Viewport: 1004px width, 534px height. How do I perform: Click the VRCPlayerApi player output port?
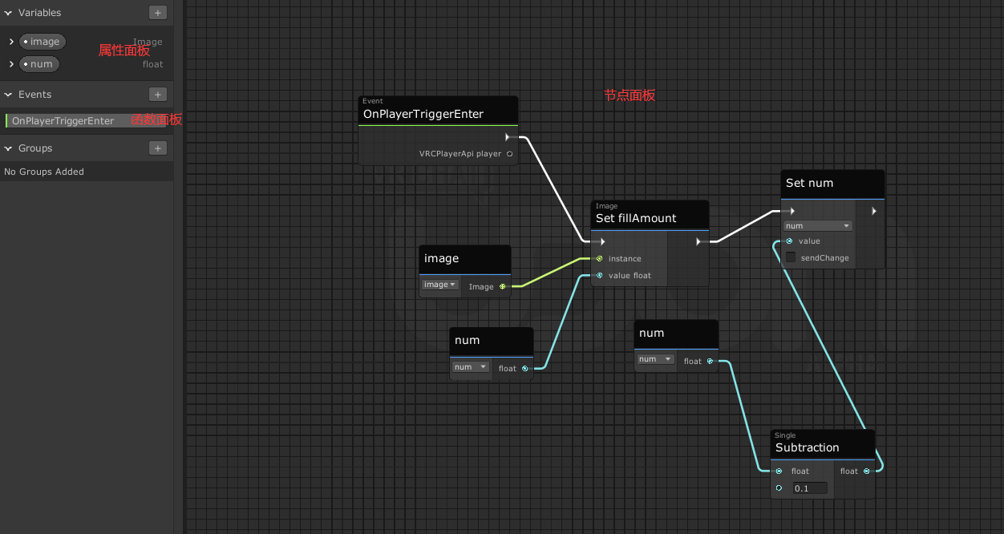pos(509,154)
